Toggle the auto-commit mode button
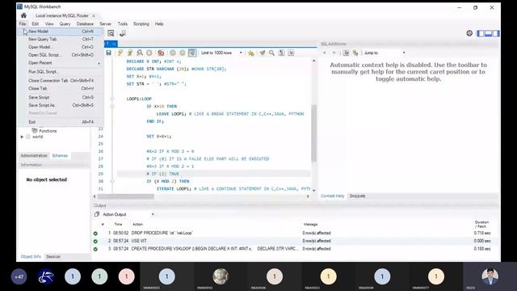Viewport: 517px width, 291px height. point(192,53)
